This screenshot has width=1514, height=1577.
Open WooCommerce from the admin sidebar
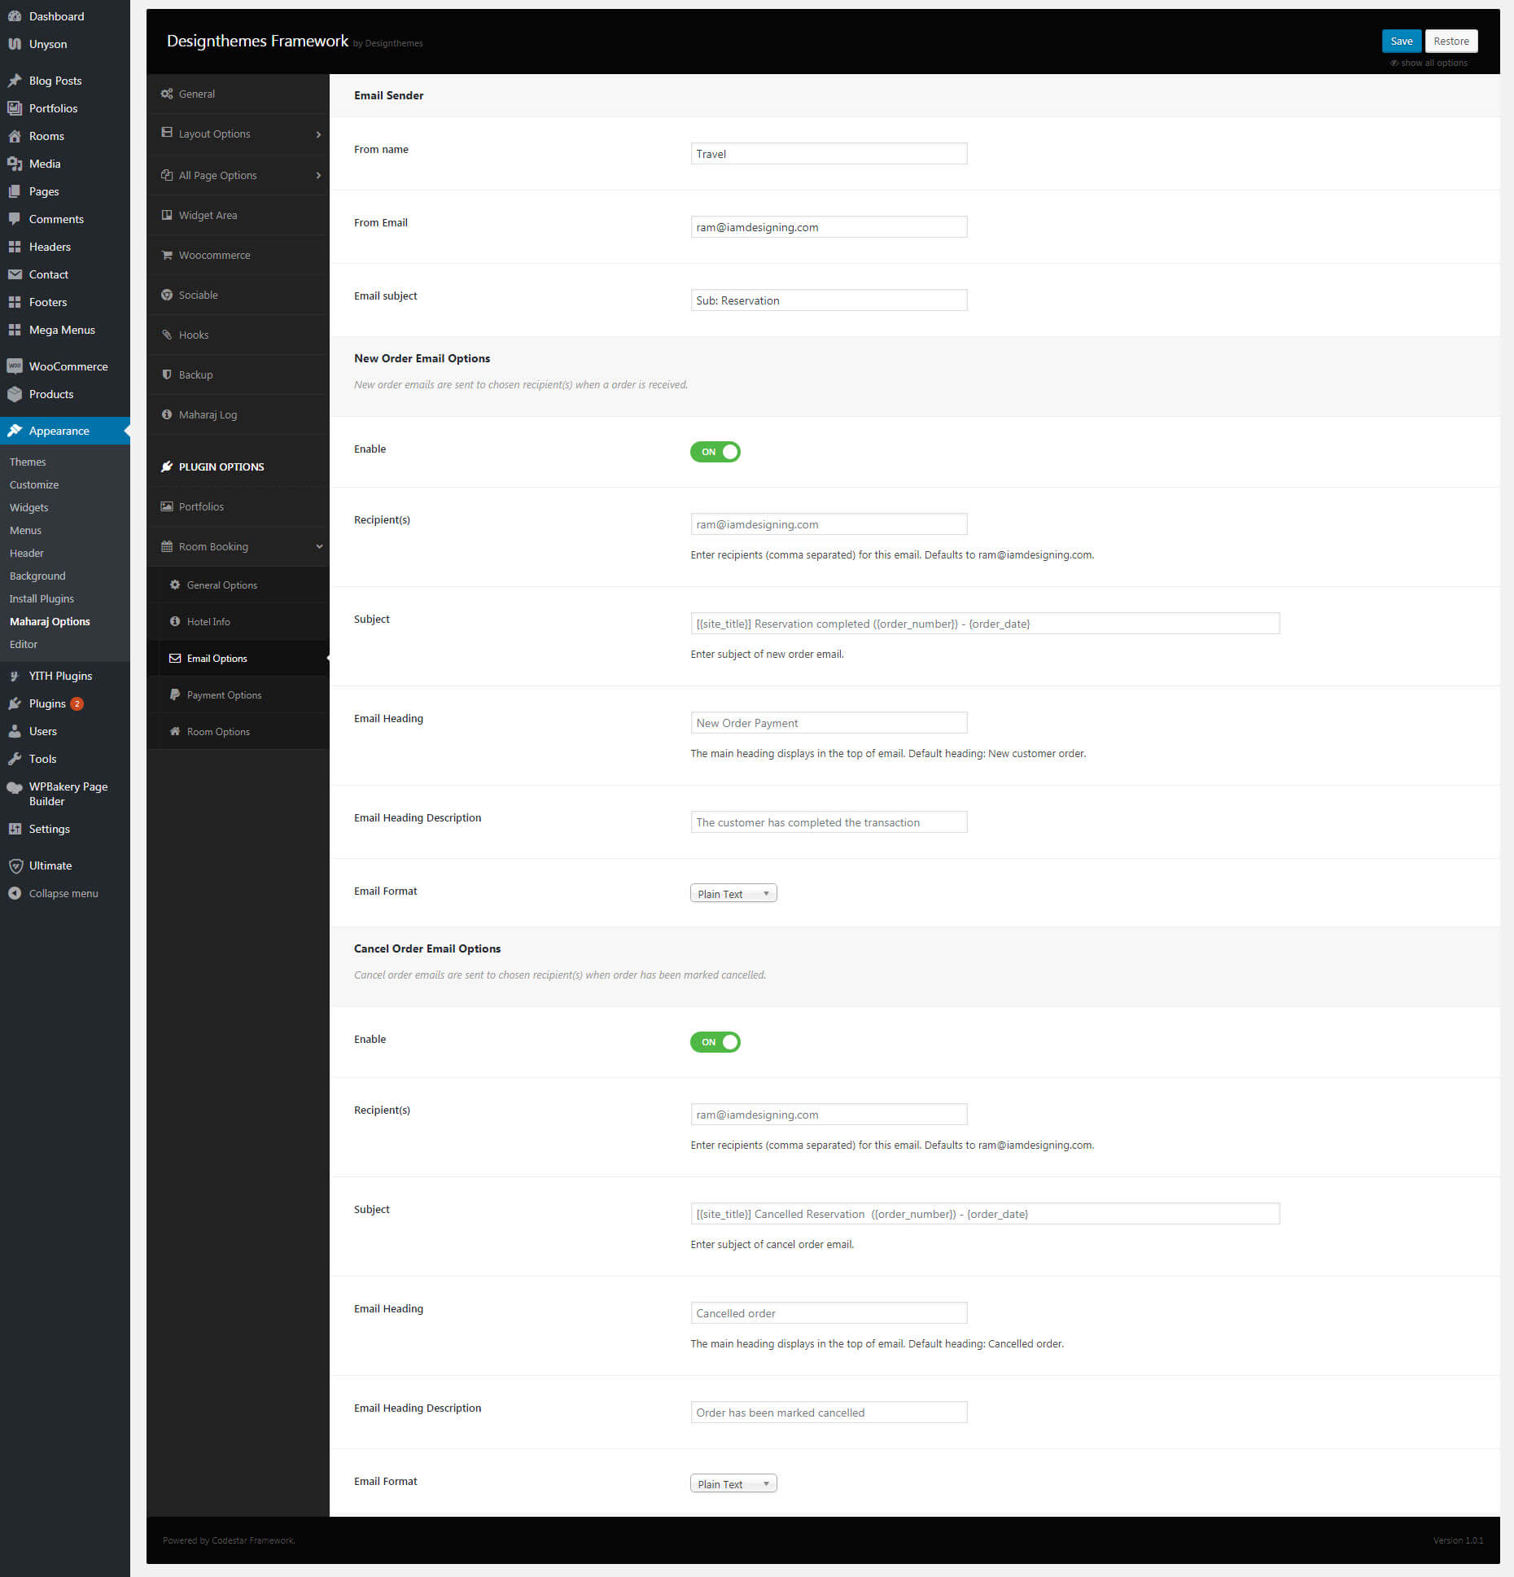(x=68, y=366)
